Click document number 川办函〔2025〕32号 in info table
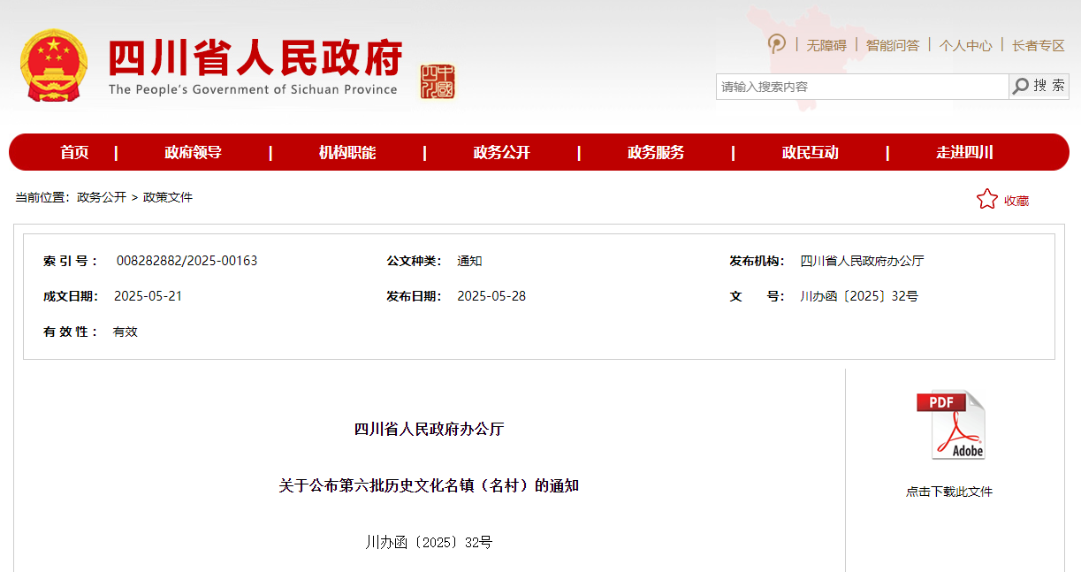 tap(859, 296)
